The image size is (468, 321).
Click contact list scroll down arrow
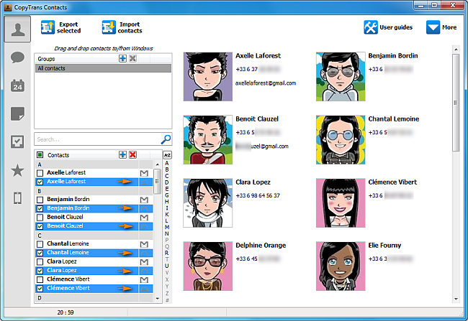(x=158, y=298)
